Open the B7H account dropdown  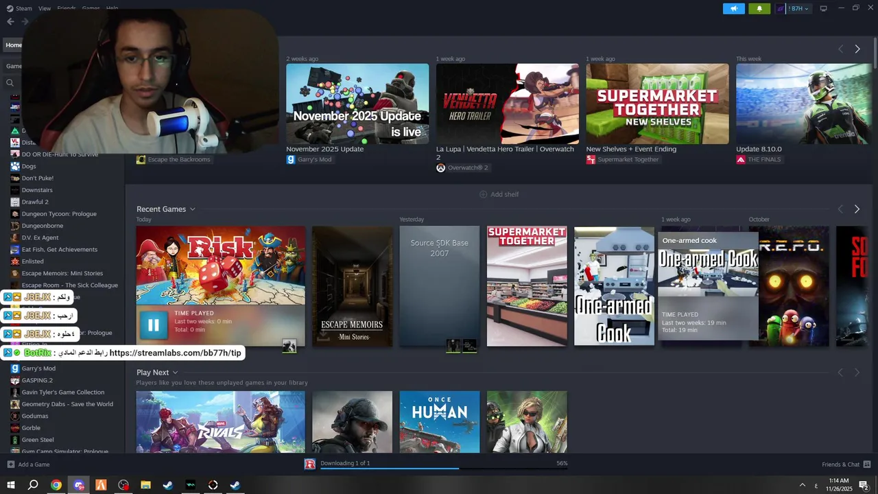point(794,8)
